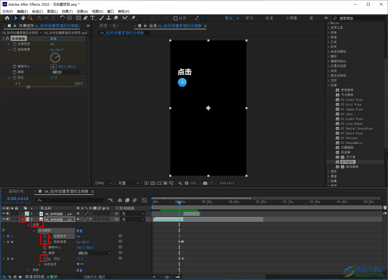Open composition mini-flowchart icon in timeline
The height and width of the screenshot is (280, 388).
pos(110,200)
